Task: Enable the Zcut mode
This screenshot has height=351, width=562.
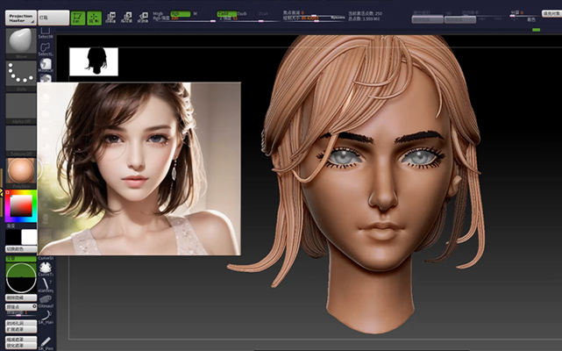Action: pyautogui.click(x=263, y=14)
